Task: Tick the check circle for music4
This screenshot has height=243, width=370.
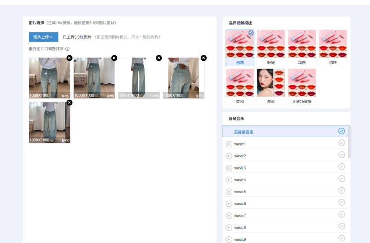Action: [342, 178]
